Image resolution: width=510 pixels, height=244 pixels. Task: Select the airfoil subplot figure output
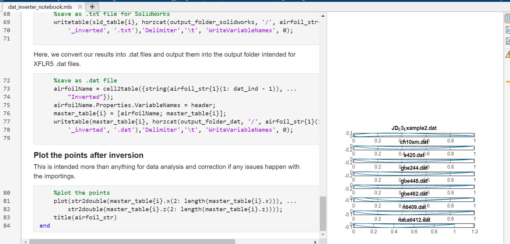pyautogui.click(x=413, y=180)
